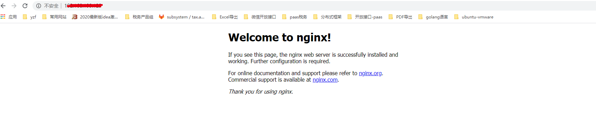Screen dimensions: 596x138
Task: Open the paas税务 bookmark folder
Action: click(295, 17)
